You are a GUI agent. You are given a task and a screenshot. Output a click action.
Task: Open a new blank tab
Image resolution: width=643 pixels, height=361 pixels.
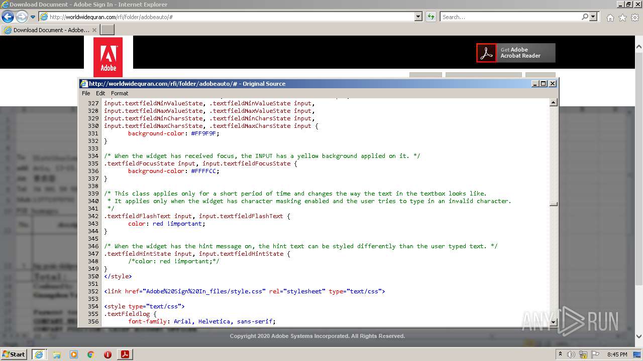(x=108, y=30)
